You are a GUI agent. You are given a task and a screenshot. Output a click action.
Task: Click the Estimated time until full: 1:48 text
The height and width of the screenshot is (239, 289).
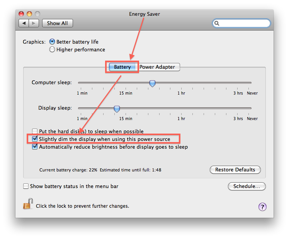(131, 170)
